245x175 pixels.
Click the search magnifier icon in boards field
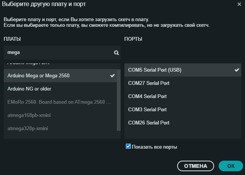click(116, 53)
